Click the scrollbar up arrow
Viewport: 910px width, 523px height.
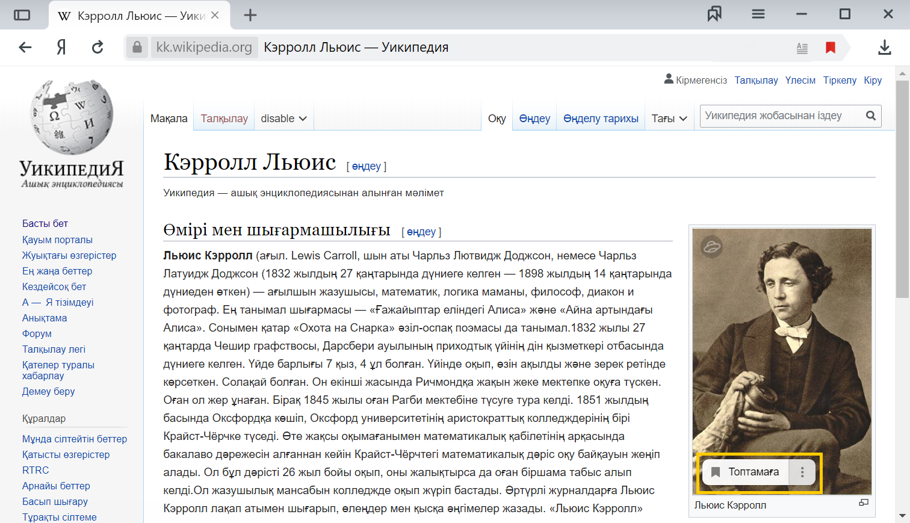tap(902, 73)
